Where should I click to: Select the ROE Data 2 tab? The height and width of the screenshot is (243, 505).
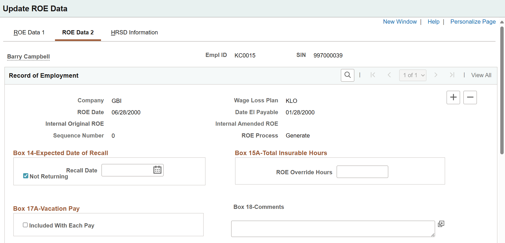point(78,33)
